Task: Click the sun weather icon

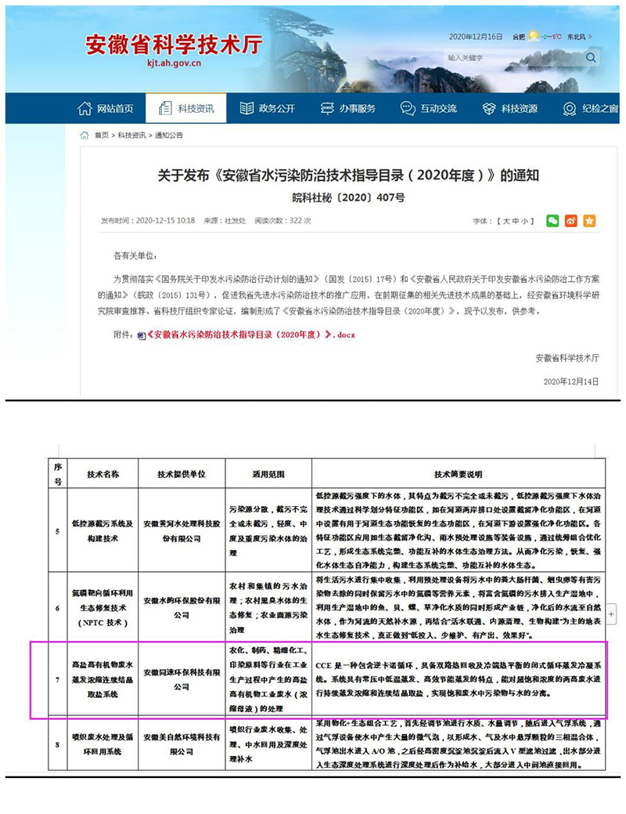Action: tap(533, 36)
